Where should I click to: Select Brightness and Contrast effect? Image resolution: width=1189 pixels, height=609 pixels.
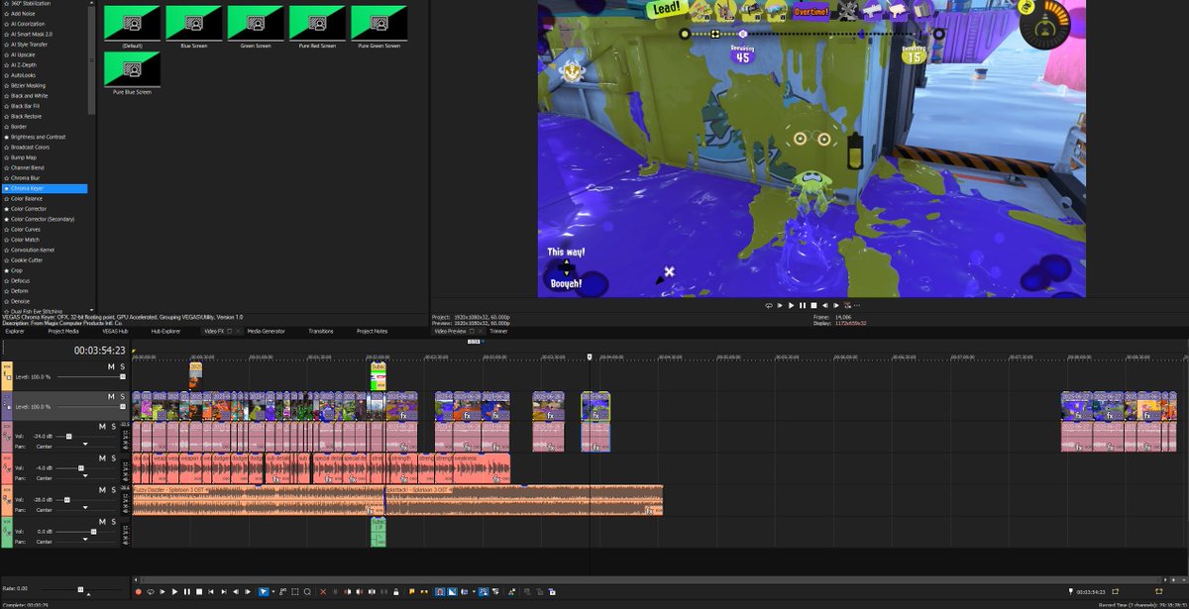pyautogui.click(x=38, y=137)
